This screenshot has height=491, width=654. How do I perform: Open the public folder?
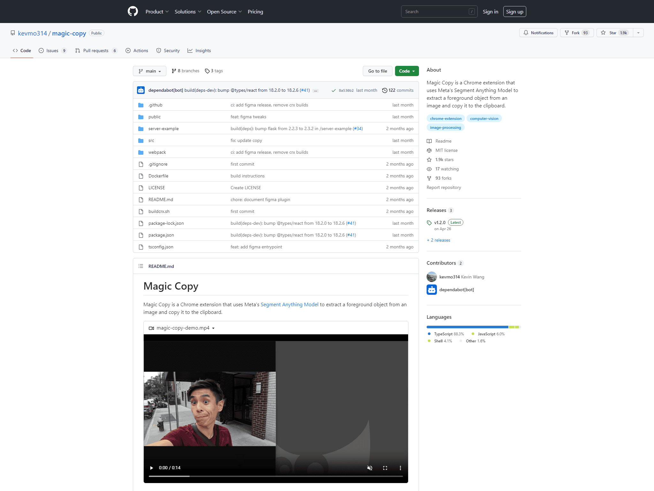click(155, 117)
